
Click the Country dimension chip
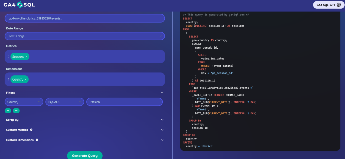[19, 79]
